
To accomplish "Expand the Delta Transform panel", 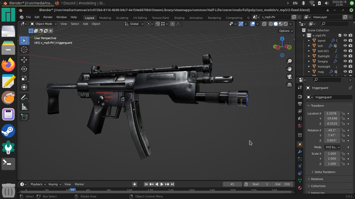I will [325, 172].
